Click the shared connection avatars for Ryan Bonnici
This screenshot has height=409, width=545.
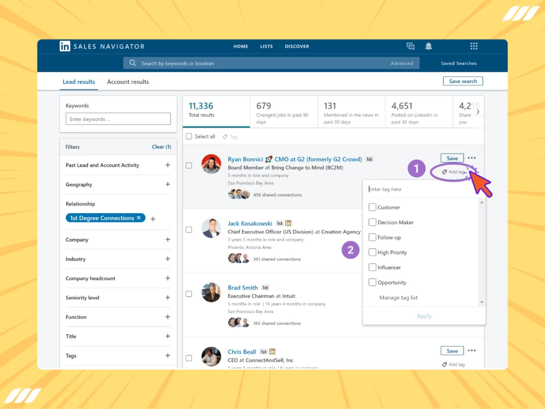(x=239, y=194)
